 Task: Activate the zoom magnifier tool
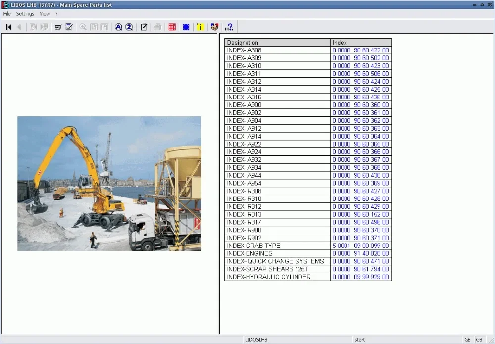83,27
